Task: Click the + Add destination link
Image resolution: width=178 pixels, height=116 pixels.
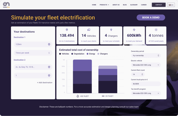Action: point(44,82)
